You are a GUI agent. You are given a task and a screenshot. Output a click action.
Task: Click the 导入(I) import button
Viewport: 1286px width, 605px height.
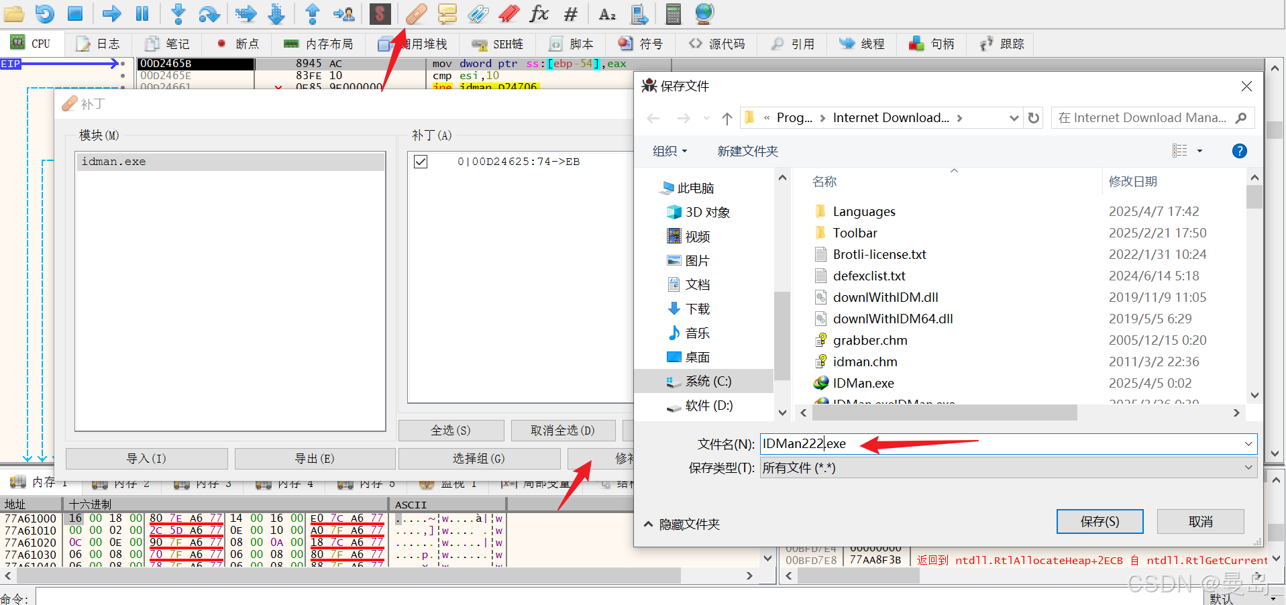146,458
